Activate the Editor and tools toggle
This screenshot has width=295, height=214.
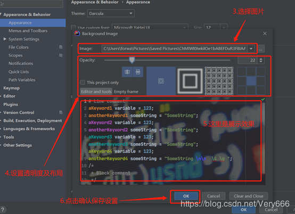(96, 92)
